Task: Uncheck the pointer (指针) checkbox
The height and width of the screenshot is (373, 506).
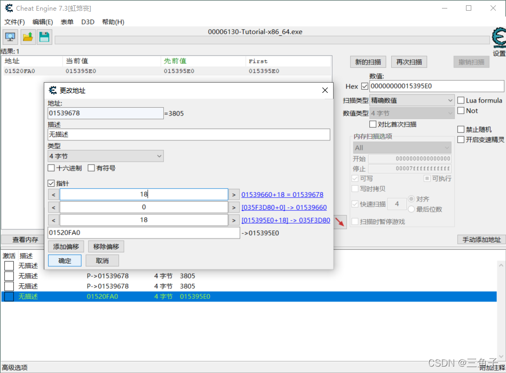Action: click(51, 183)
